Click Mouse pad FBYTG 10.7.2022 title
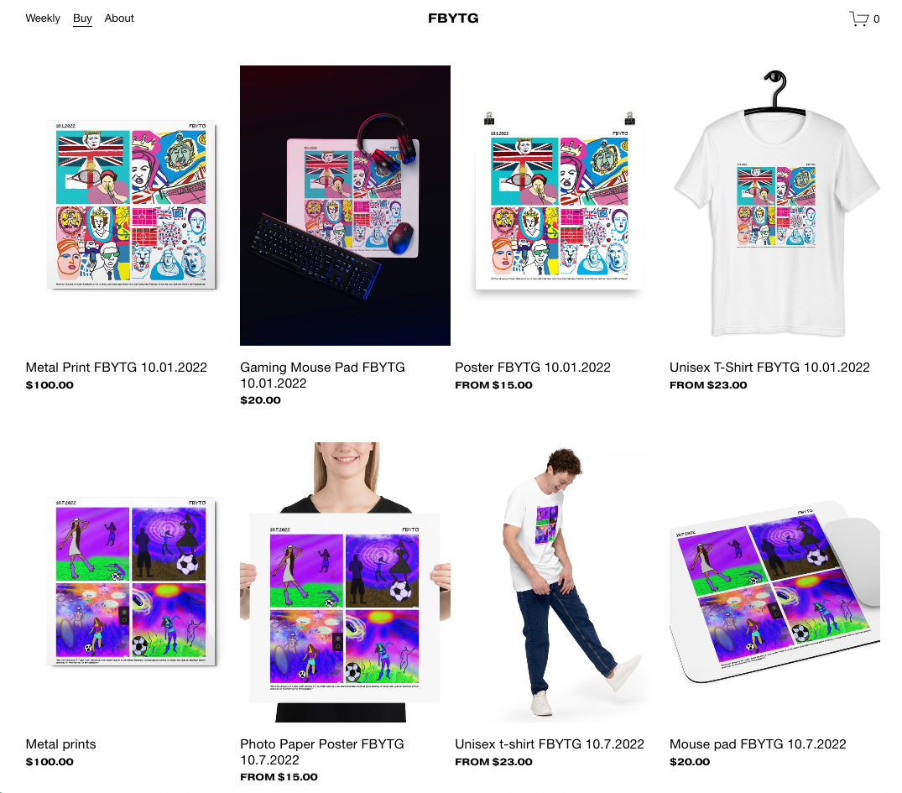This screenshot has width=902, height=793. pyautogui.click(x=758, y=744)
